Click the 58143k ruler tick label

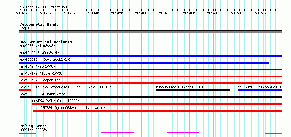click(x=70, y=13)
